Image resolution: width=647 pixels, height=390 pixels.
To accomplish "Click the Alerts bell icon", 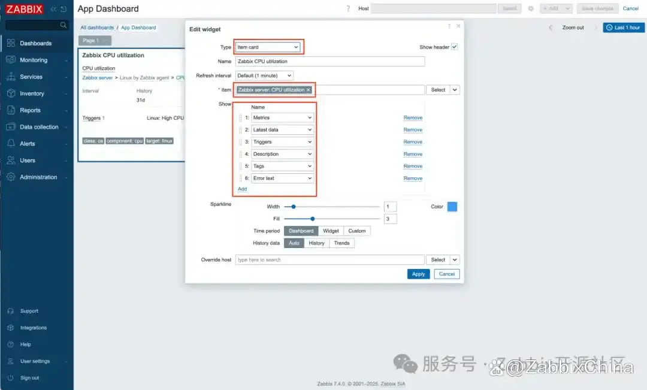I will tap(11, 143).
